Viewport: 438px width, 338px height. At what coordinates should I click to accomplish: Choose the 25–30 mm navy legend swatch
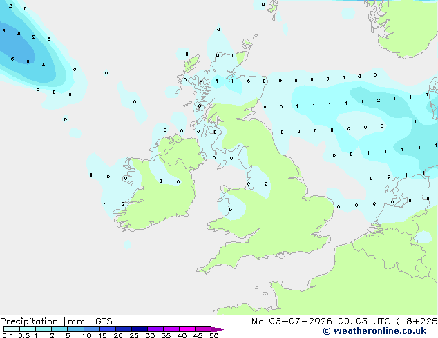(x=140, y=329)
